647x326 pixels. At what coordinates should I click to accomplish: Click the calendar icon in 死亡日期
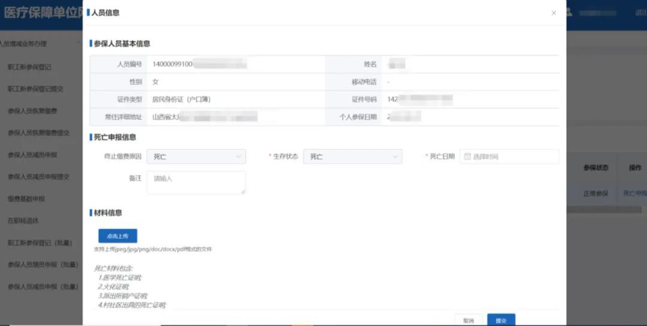[x=467, y=157]
